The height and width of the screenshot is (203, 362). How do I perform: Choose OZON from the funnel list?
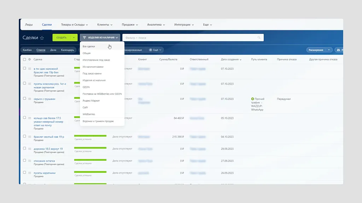point(86,87)
